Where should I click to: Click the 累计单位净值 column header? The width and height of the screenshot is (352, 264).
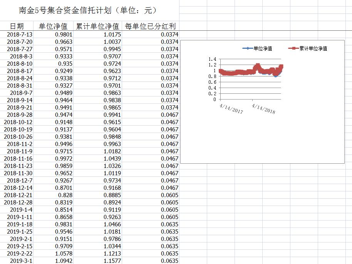click(97, 26)
